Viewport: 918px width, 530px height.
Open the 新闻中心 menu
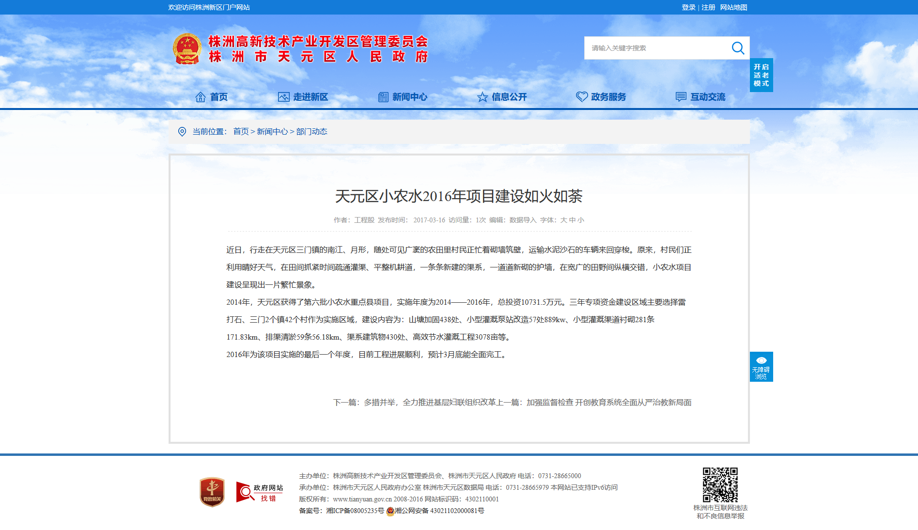point(410,97)
